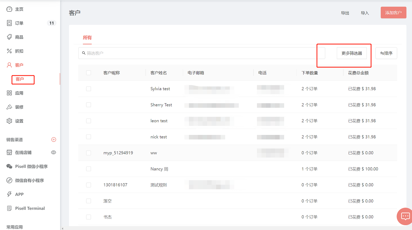Click the online store icon beside 在线店铺
This screenshot has height=230, width=412.
tap(9, 152)
